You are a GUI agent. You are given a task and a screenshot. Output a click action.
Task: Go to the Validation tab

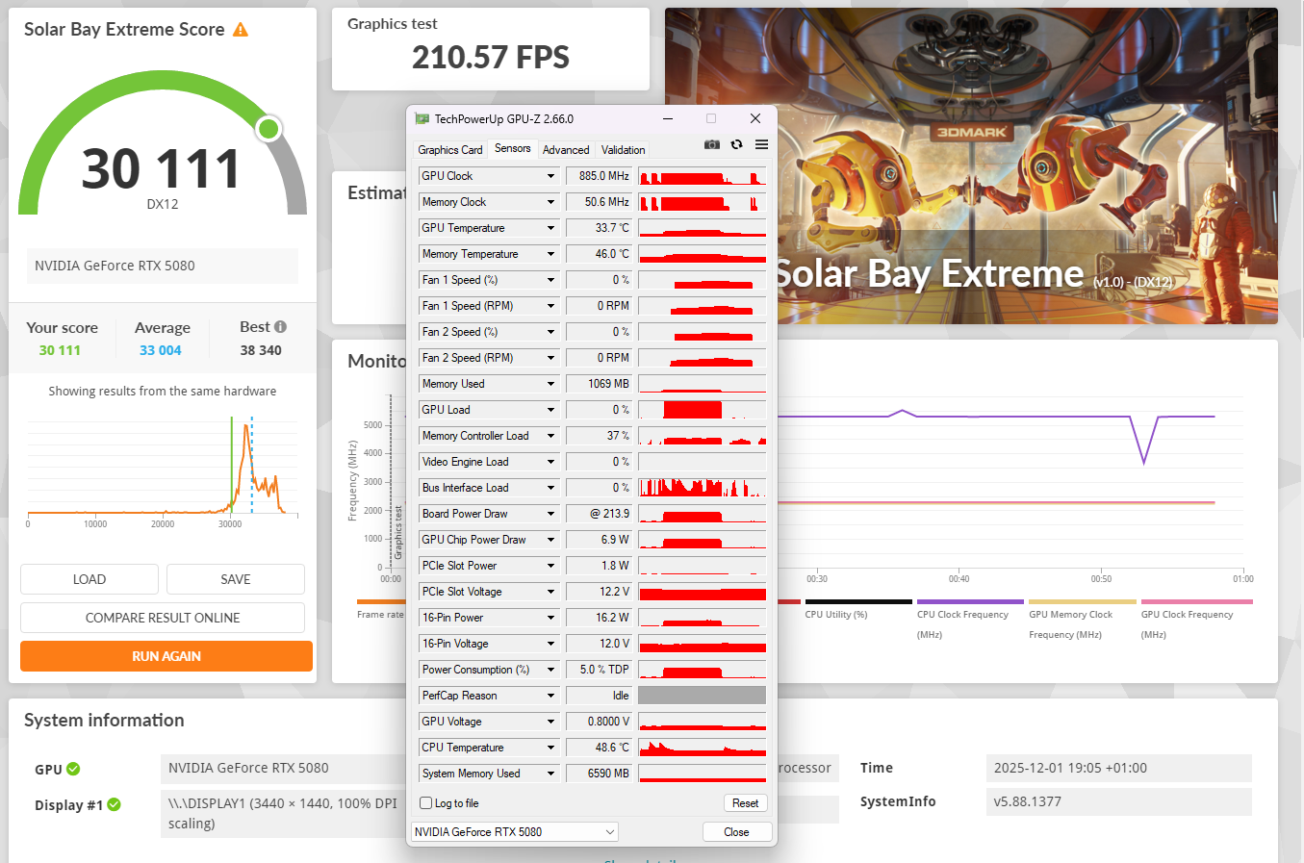coord(623,150)
